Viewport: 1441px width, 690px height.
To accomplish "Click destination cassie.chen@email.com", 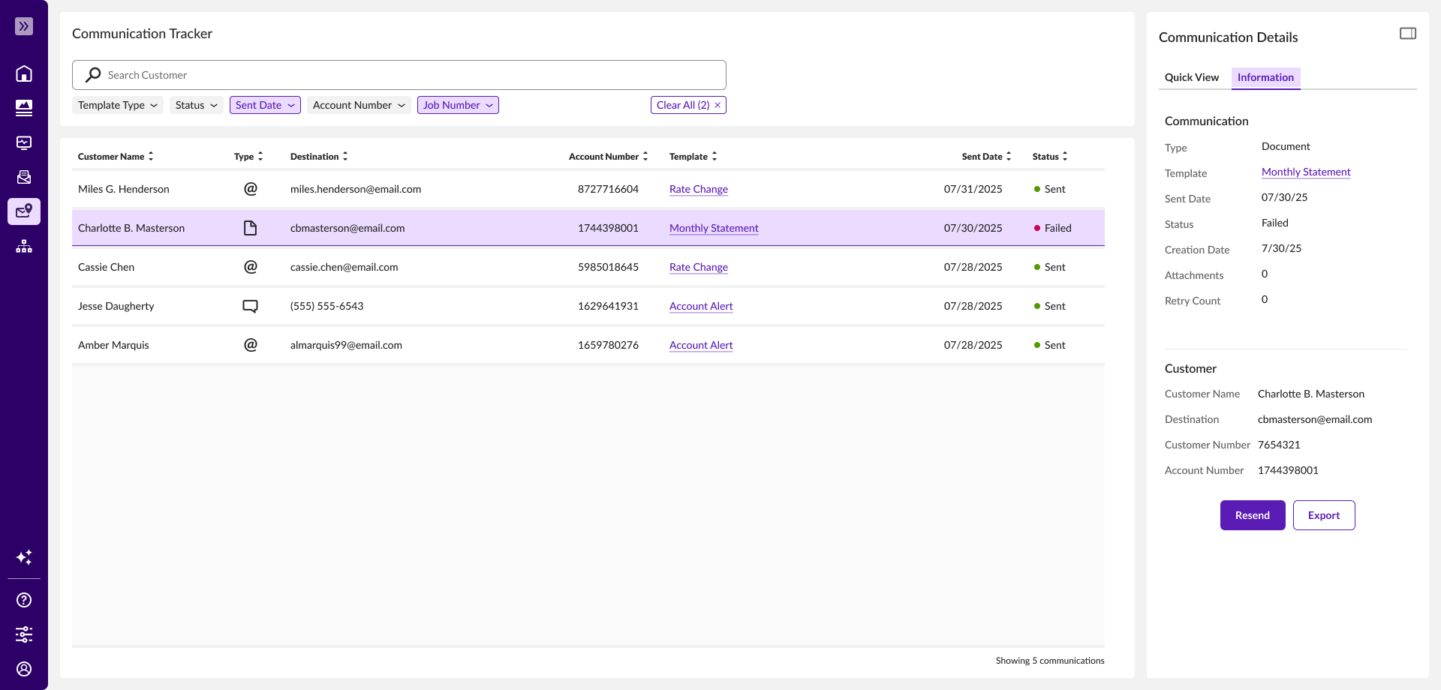I will (344, 267).
